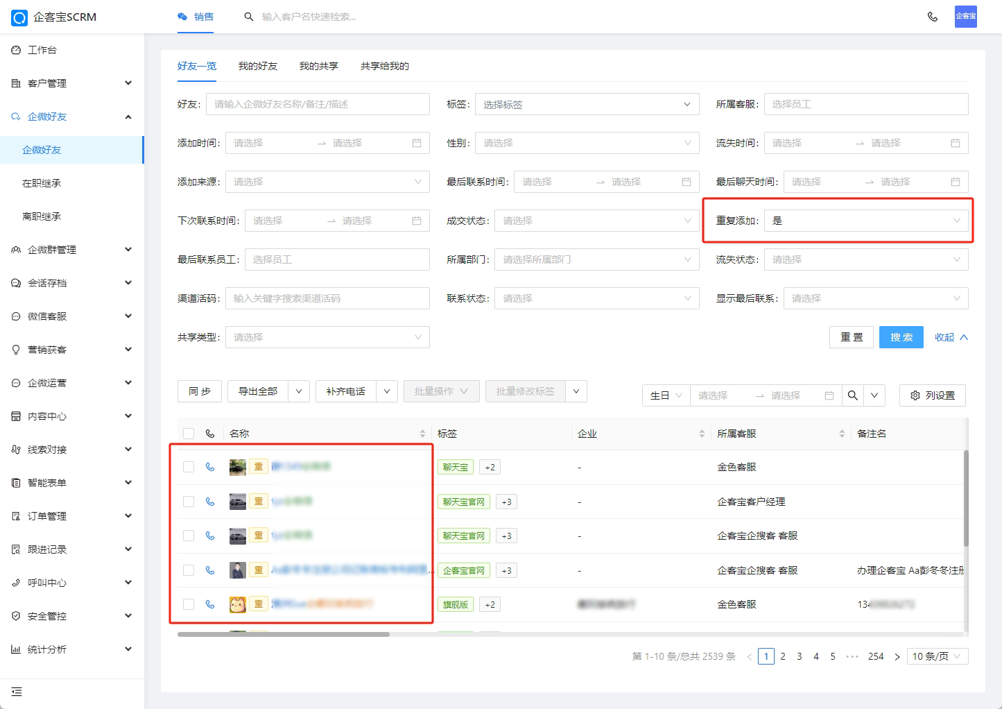Click the vertical scrollbar of the table
The image size is (1002, 709).
coord(966,498)
